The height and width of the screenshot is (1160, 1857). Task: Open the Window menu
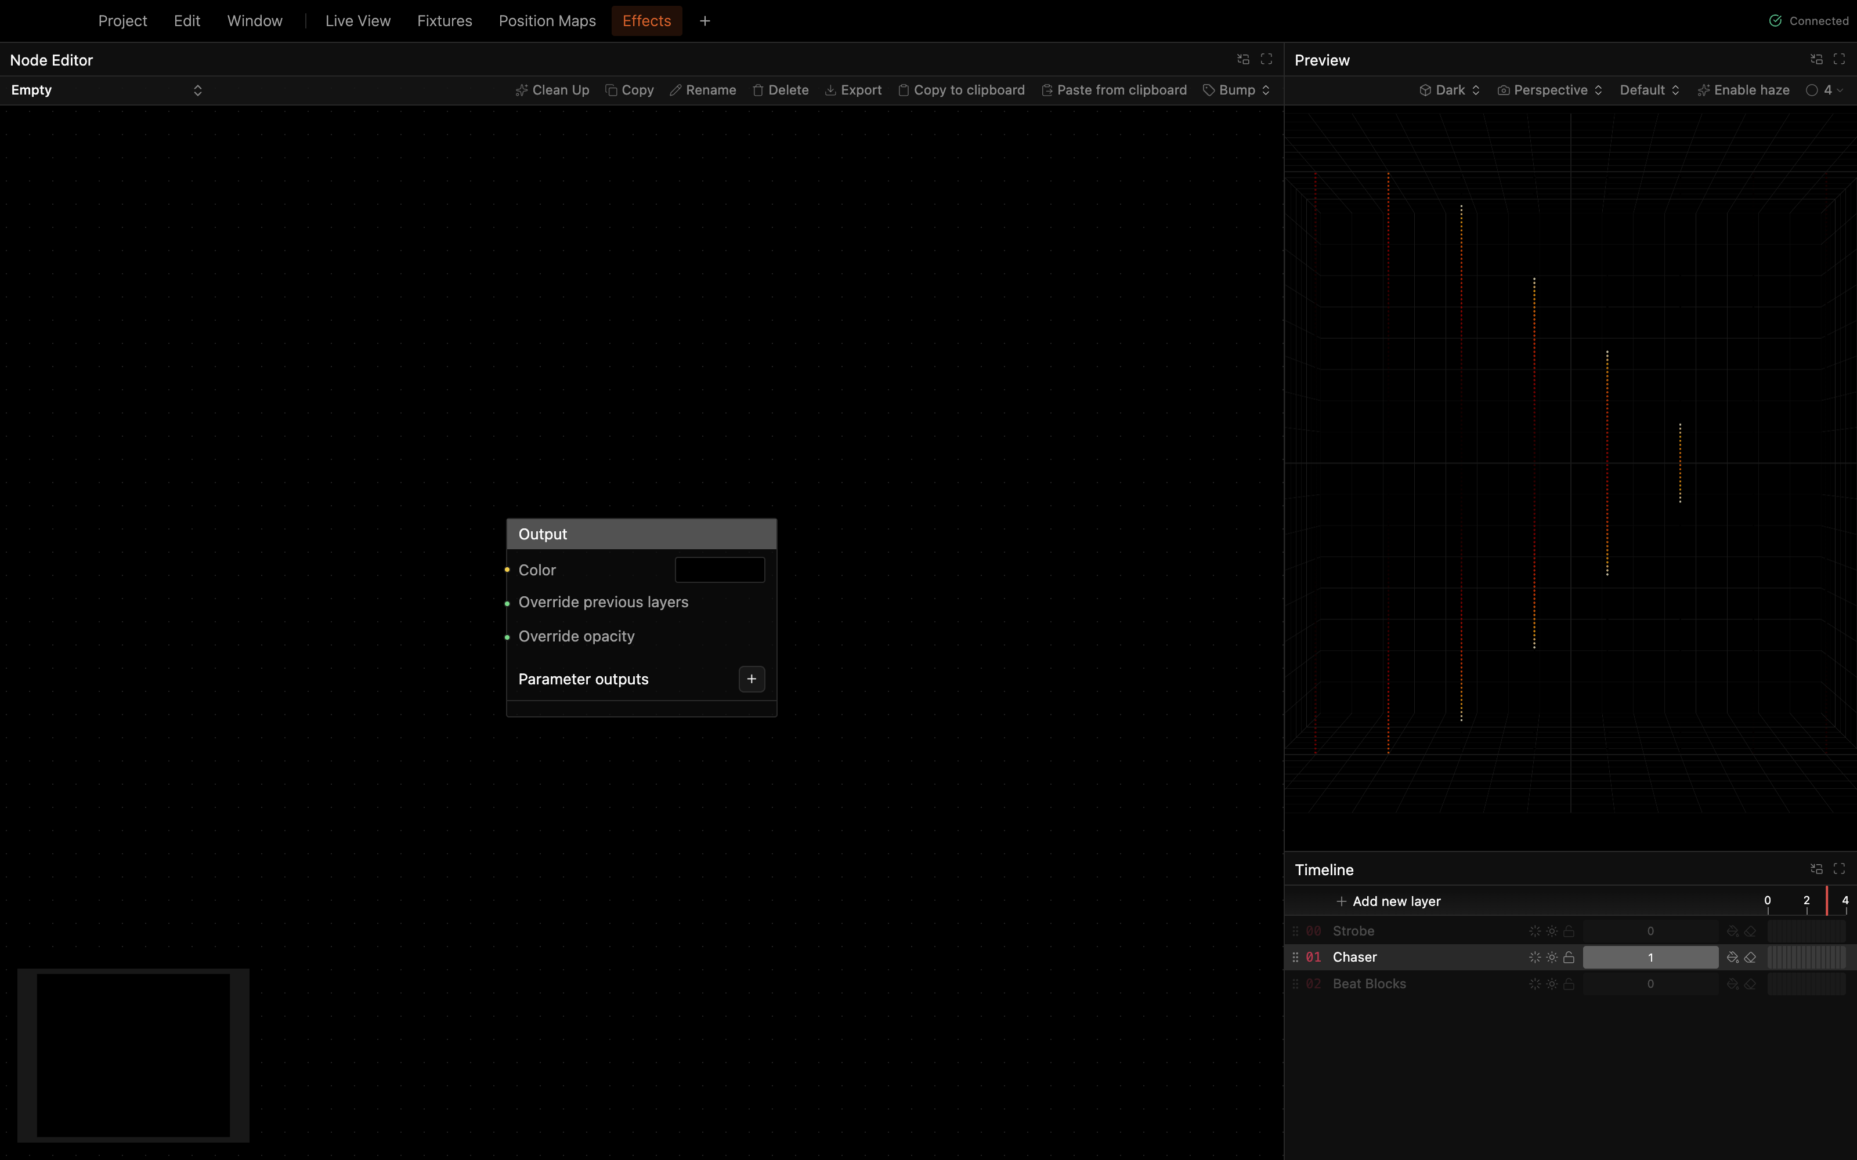(x=255, y=21)
